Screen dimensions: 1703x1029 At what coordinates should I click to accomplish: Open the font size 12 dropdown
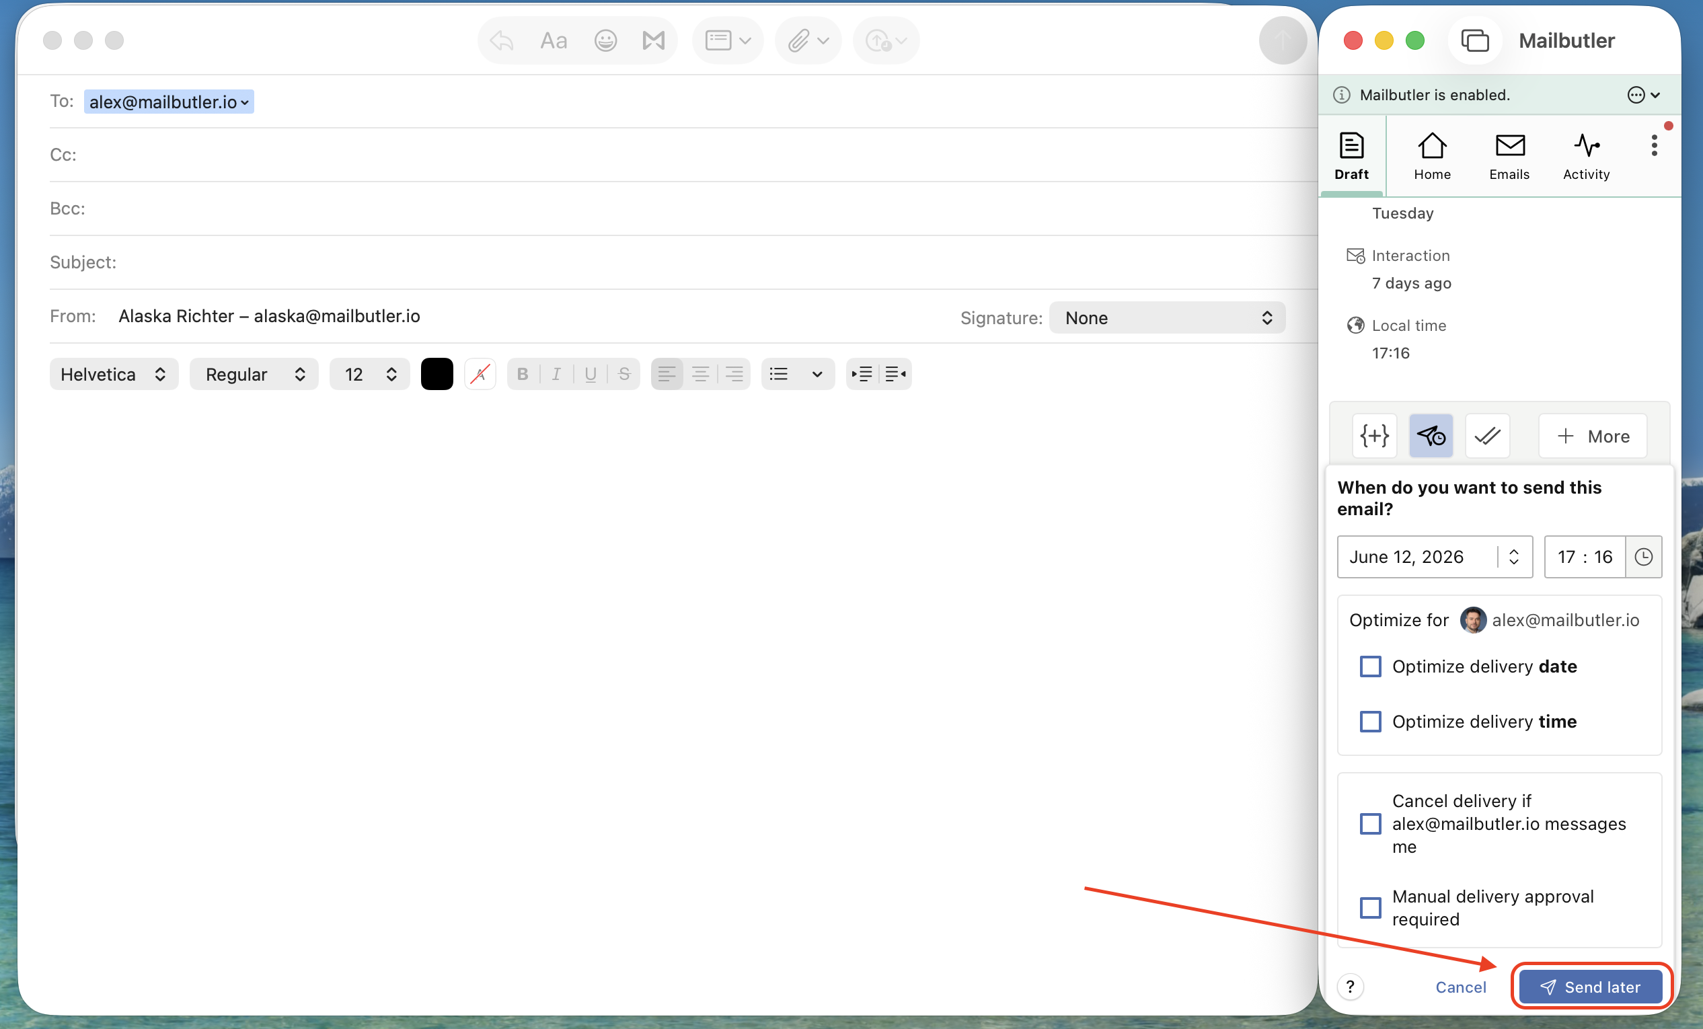370,374
